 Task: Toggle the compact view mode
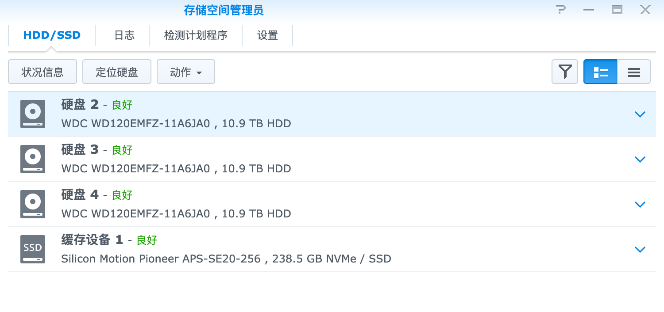click(x=633, y=72)
